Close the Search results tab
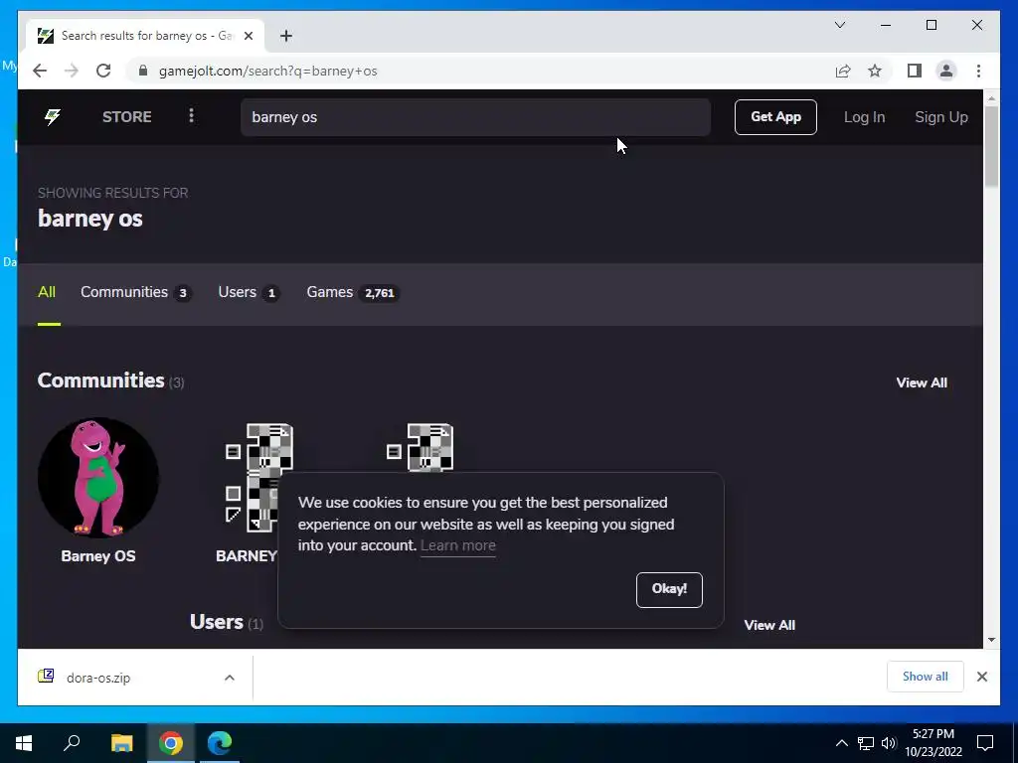This screenshot has height=763, width=1018. [x=248, y=36]
